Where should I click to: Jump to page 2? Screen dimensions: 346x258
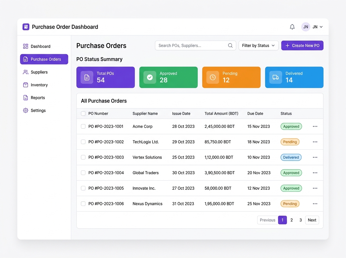(x=292, y=220)
